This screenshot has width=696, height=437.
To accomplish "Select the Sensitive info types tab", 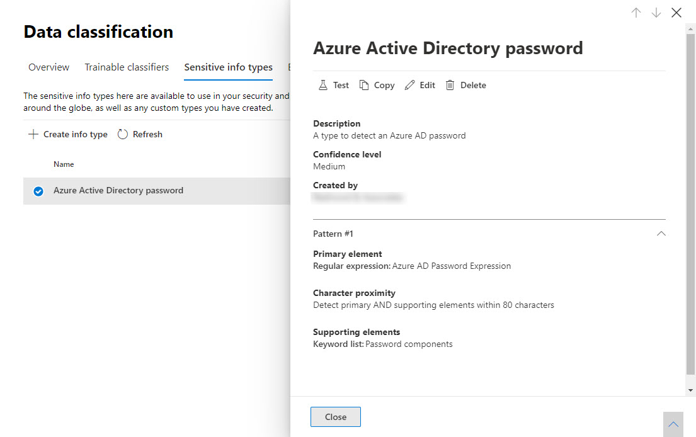I will click(x=228, y=67).
